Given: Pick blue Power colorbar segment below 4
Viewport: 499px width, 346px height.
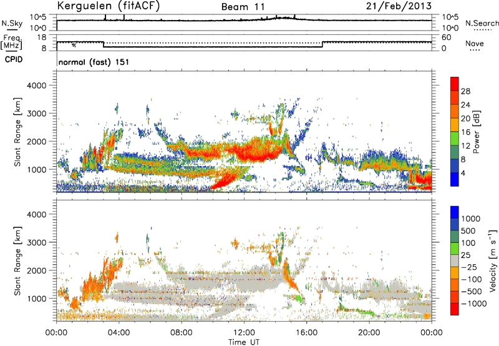Looking at the screenshot, I should pos(455,179).
